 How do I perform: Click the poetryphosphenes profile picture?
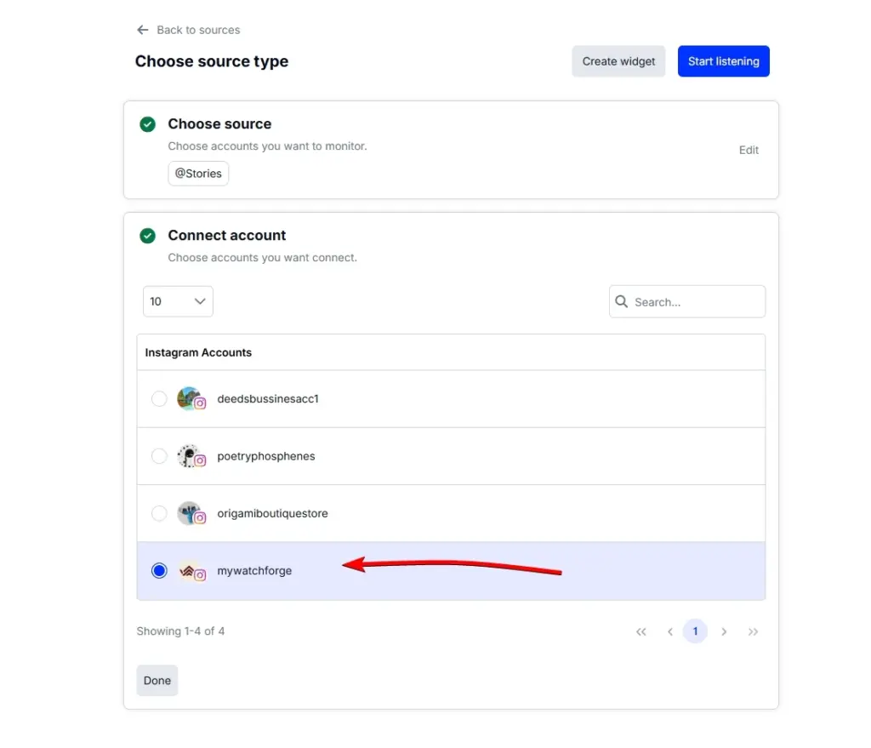pos(188,455)
